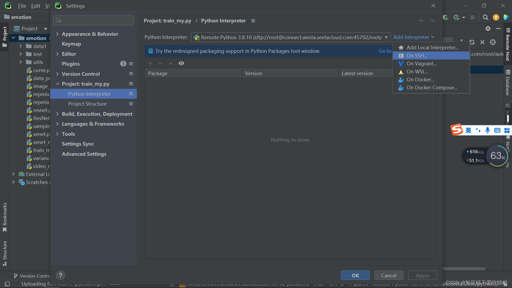Click the search settings input field
This screenshot has height=288, width=512.
[x=93, y=20]
